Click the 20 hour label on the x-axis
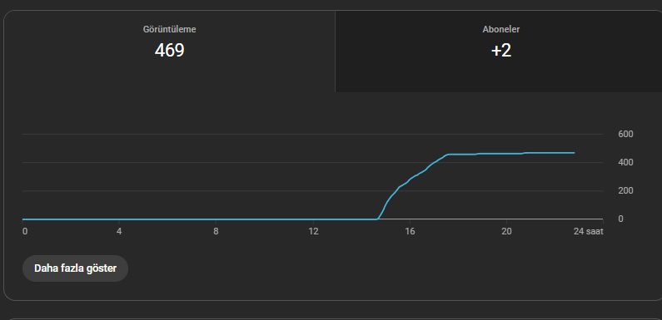 tap(506, 231)
